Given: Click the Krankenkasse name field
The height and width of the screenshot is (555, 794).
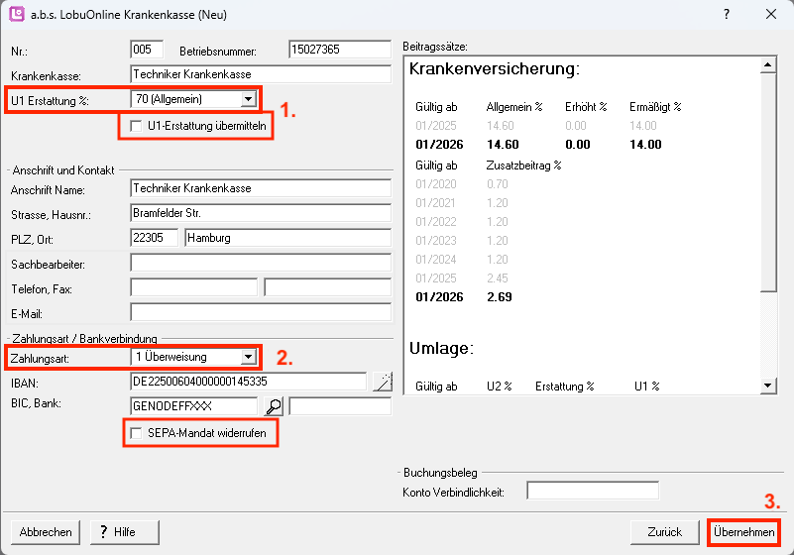Looking at the screenshot, I should [261, 74].
